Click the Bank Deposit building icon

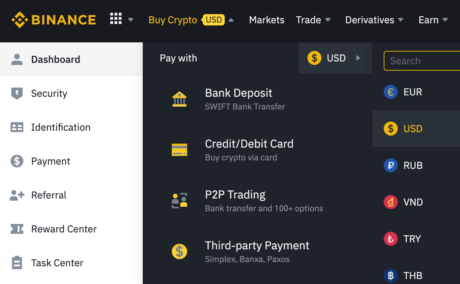tap(179, 99)
